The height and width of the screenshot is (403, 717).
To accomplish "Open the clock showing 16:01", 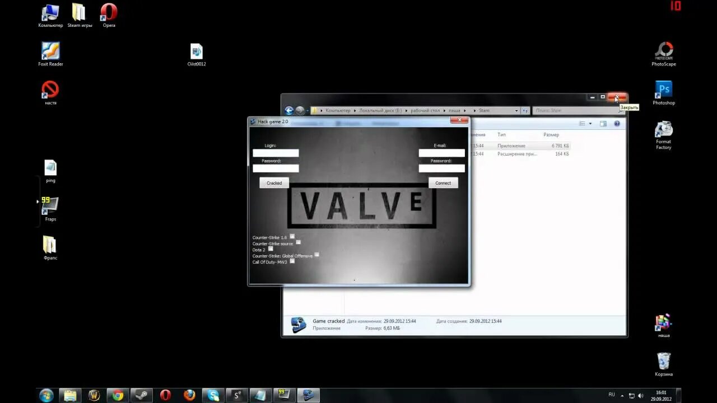I will pyautogui.click(x=661, y=396).
